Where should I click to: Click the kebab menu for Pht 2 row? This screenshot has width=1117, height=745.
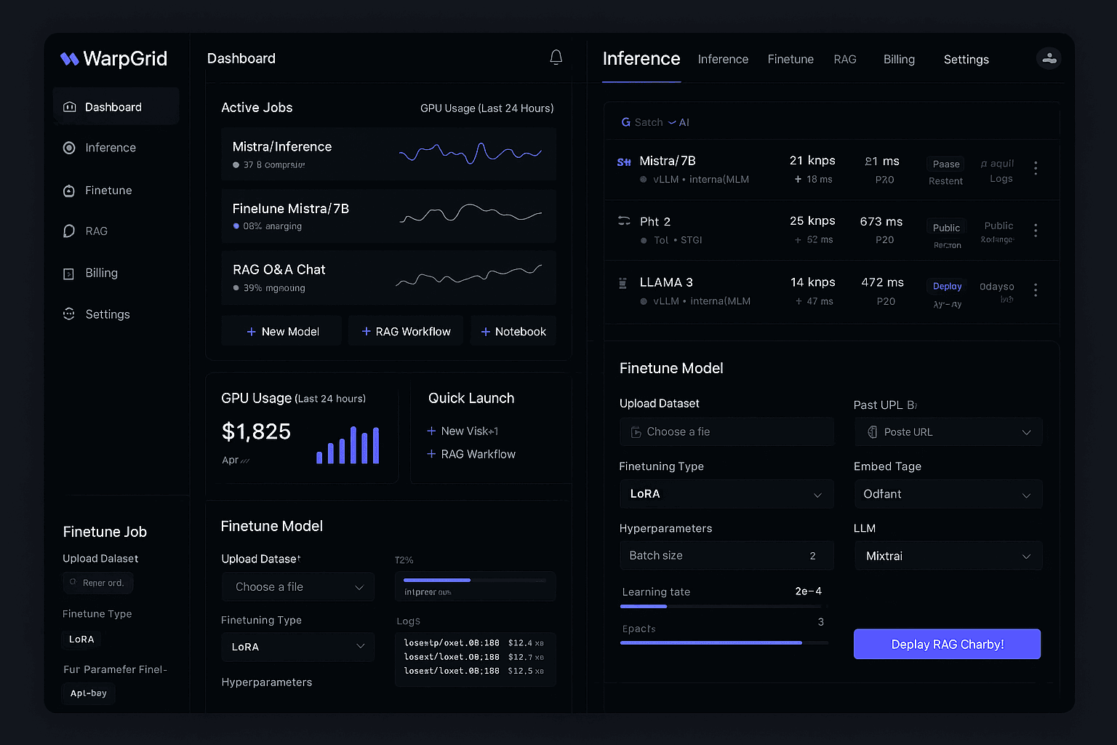pos(1036,231)
